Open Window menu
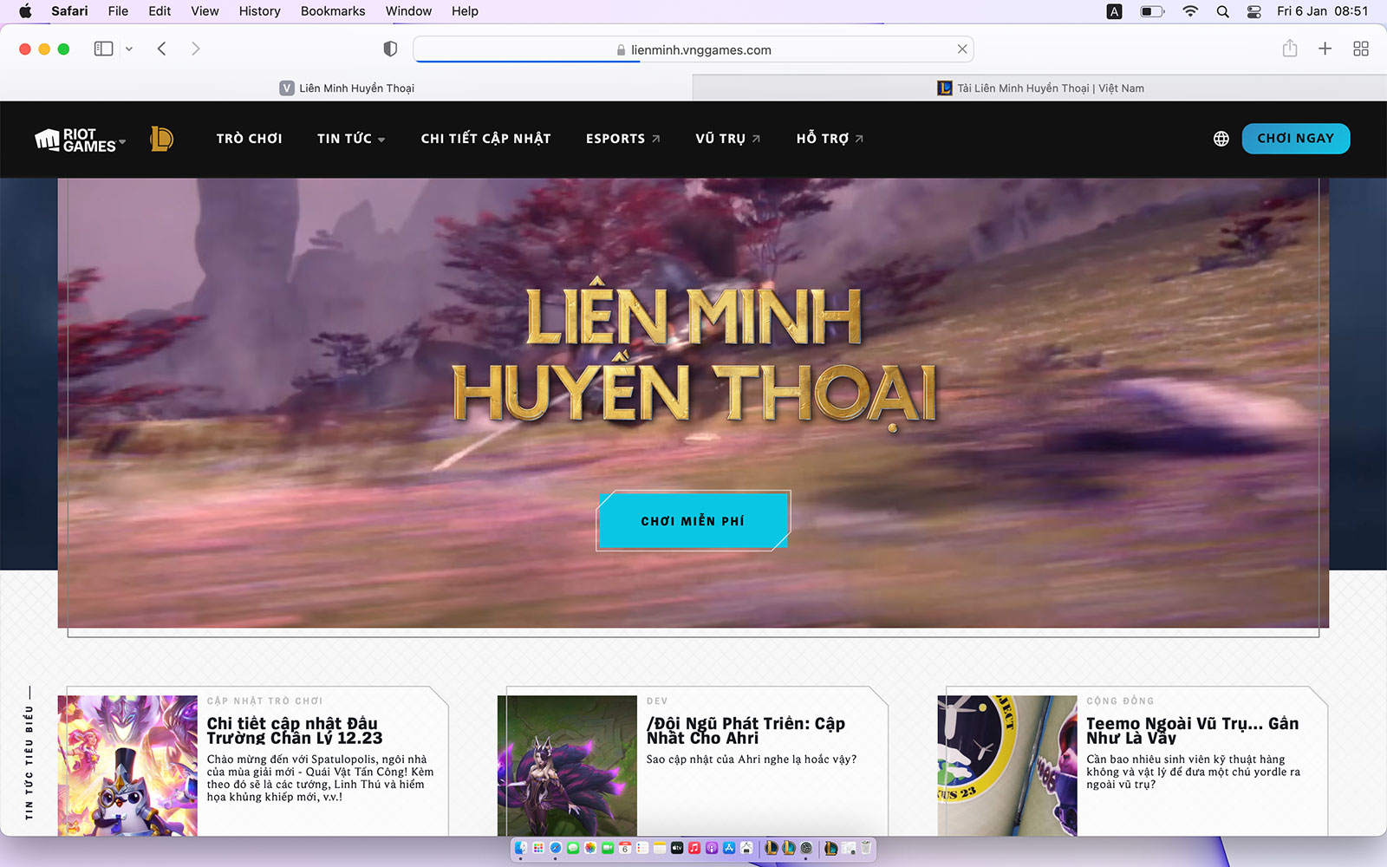This screenshot has width=1387, height=867. (408, 11)
